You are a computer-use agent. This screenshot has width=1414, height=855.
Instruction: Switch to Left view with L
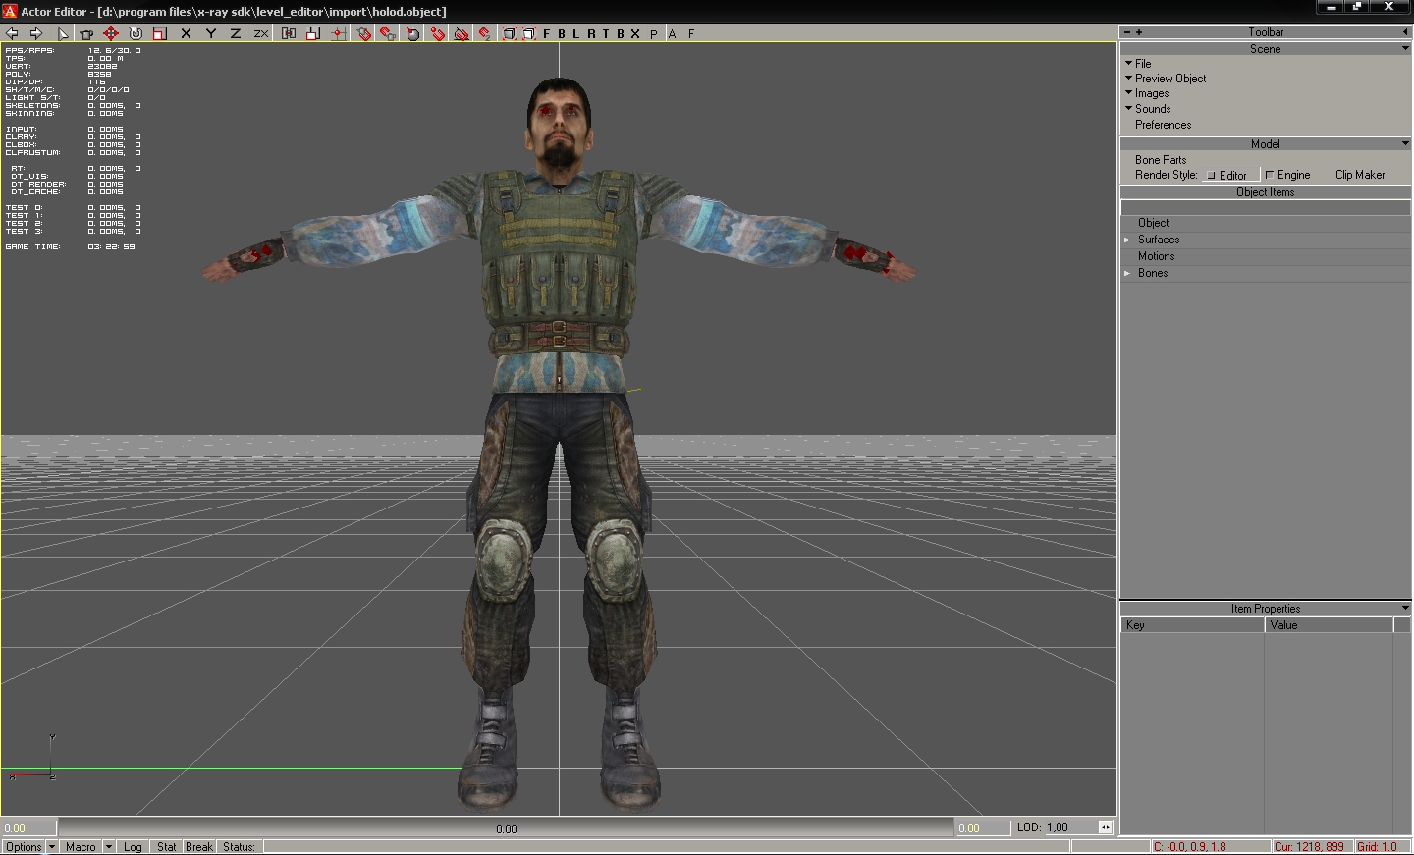pos(576,33)
